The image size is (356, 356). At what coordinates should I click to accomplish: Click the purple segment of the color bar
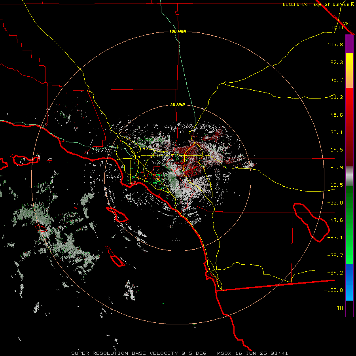(349, 44)
